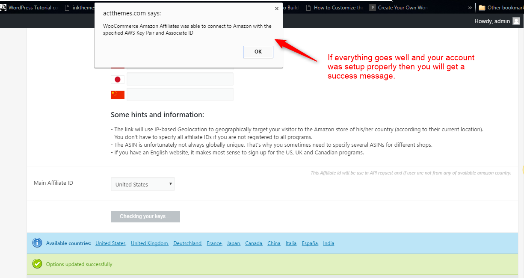This screenshot has width=524, height=278.
Task: Open the Other bookmarks folder
Action: coord(501,7)
